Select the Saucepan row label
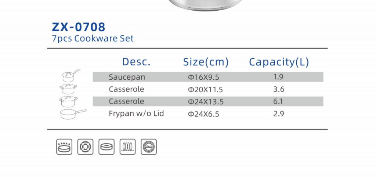 [x=127, y=77]
